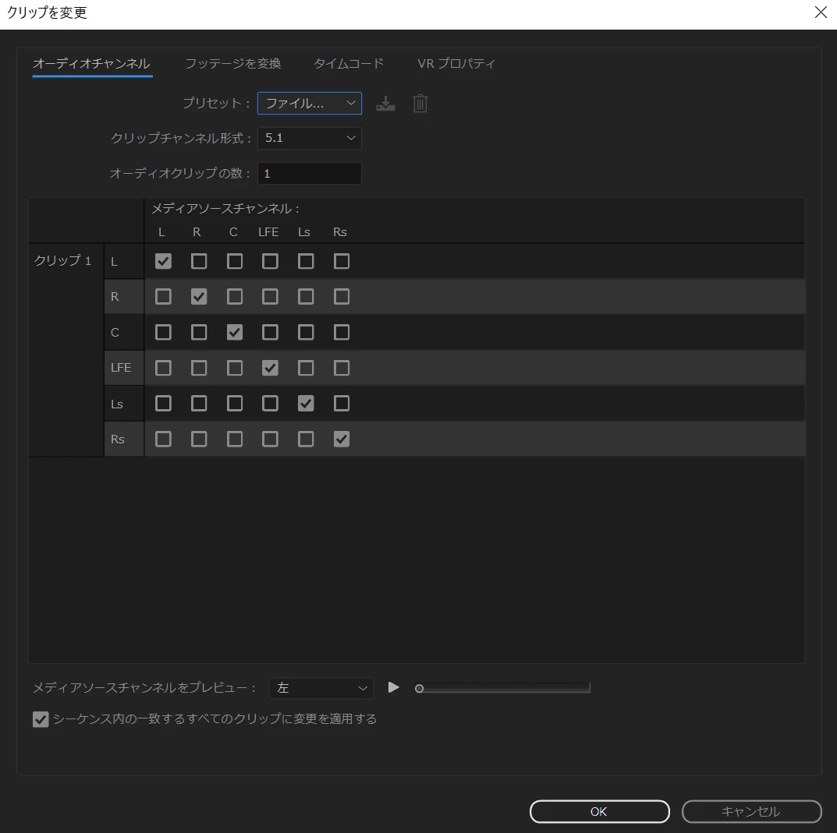Uncheck the R row, R source checkbox
Image resolution: width=837 pixels, height=833 pixels.
coord(199,297)
